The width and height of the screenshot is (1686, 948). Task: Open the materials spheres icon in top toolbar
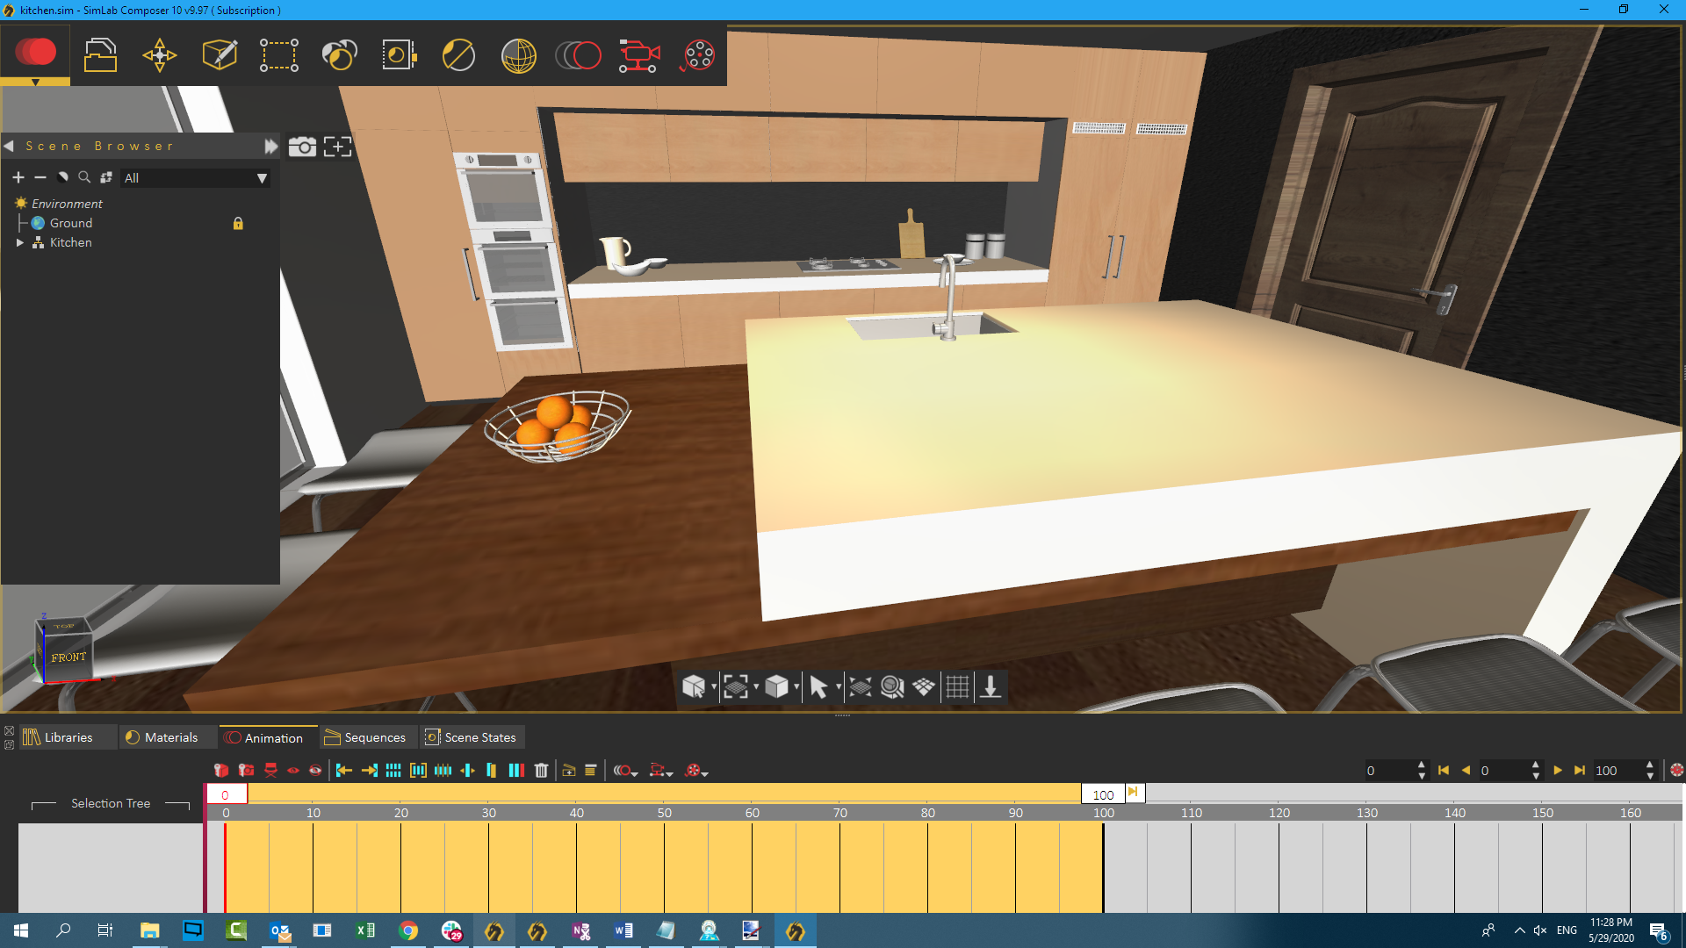click(340, 54)
